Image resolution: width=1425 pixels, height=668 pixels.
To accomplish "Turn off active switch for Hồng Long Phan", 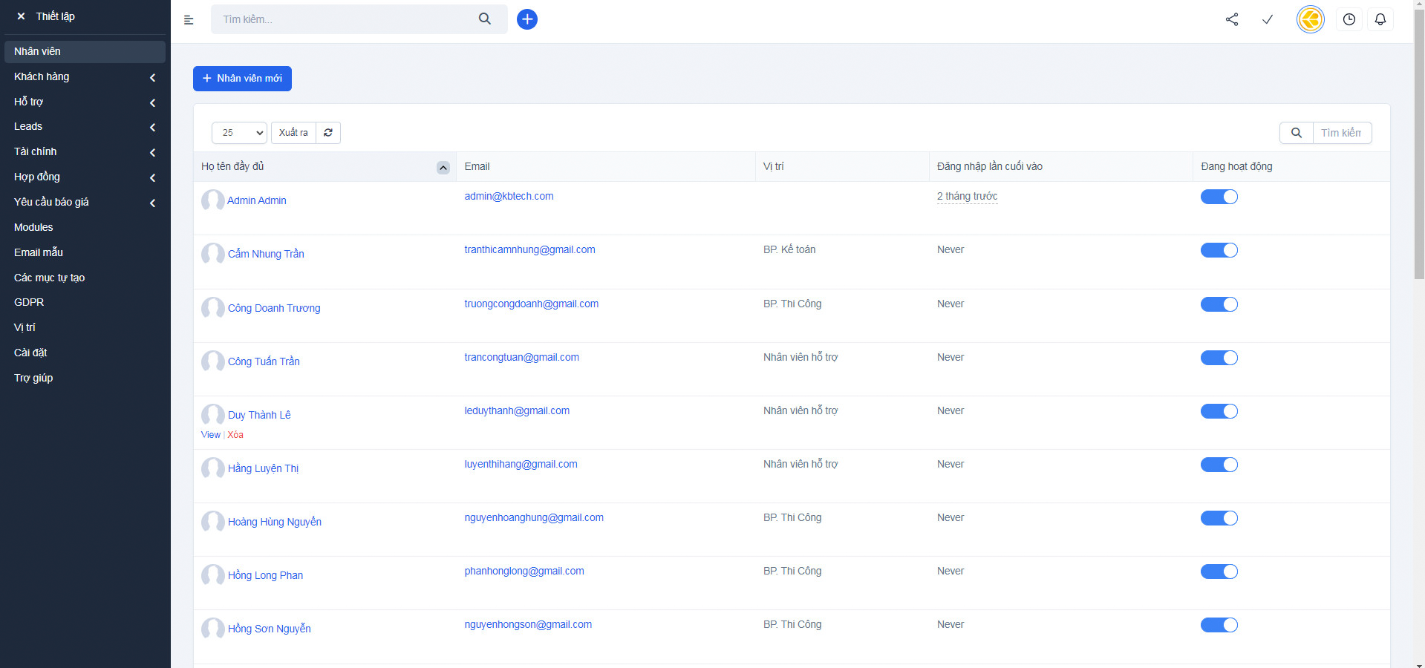I will 1219,572.
